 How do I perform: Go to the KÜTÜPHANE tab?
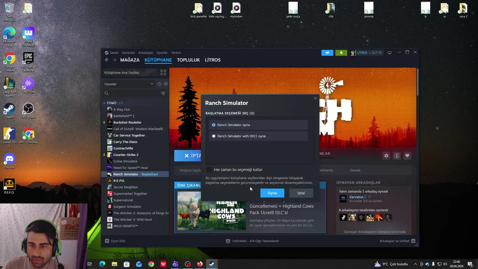(x=158, y=60)
